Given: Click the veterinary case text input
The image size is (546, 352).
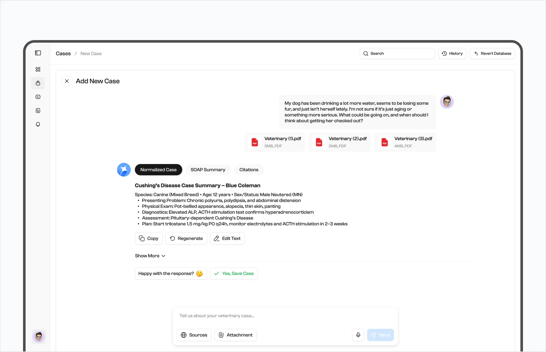Looking at the screenshot, I should 285,316.
